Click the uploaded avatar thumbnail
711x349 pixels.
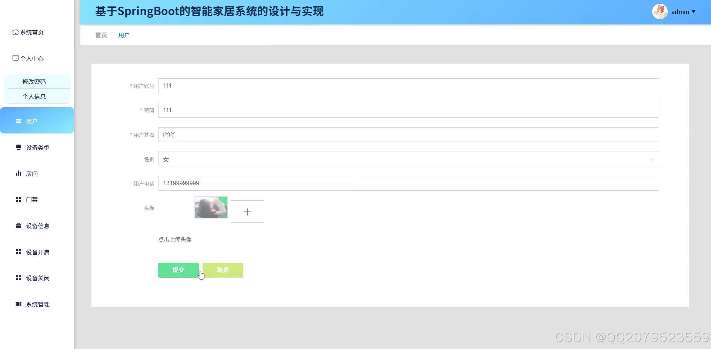point(211,207)
